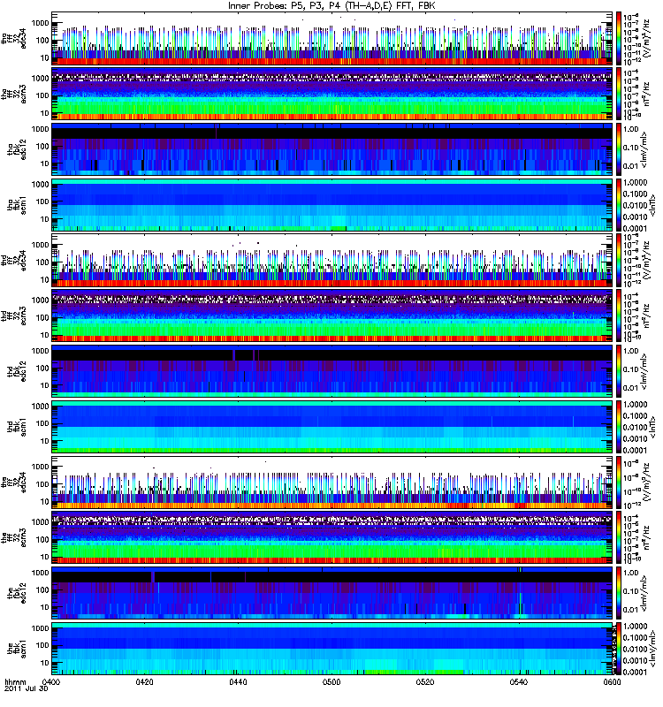Click the <|nT|> colorbar unit of tha fbk scm1
The image size is (663, 707).
click(652, 204)
